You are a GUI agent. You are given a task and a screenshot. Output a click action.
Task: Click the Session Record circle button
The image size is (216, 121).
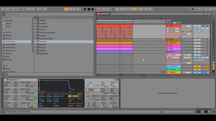(110, 9)
